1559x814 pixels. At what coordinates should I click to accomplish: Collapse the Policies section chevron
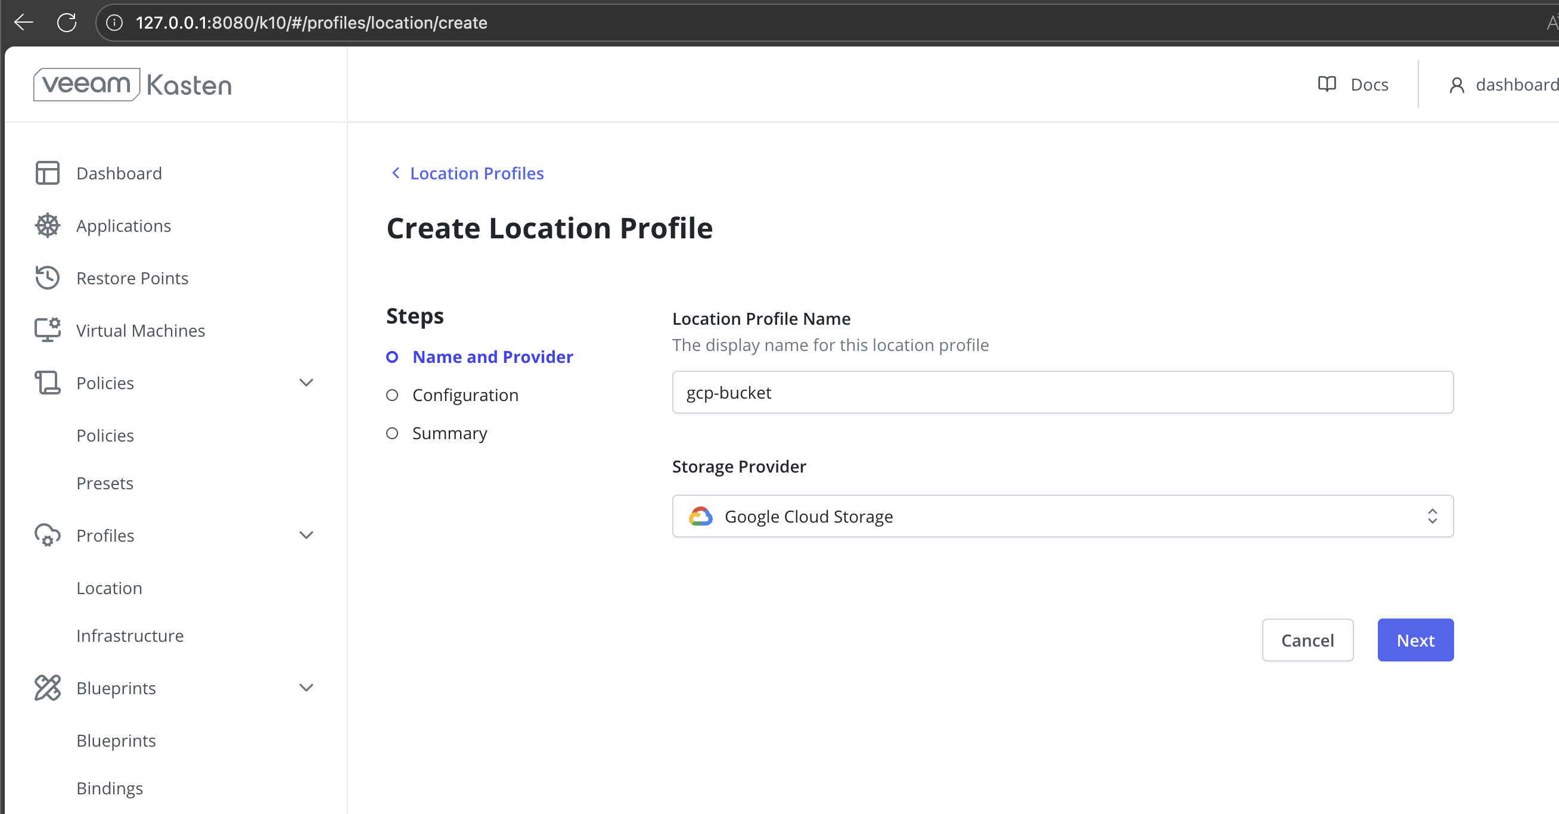[x=306, y=383]
